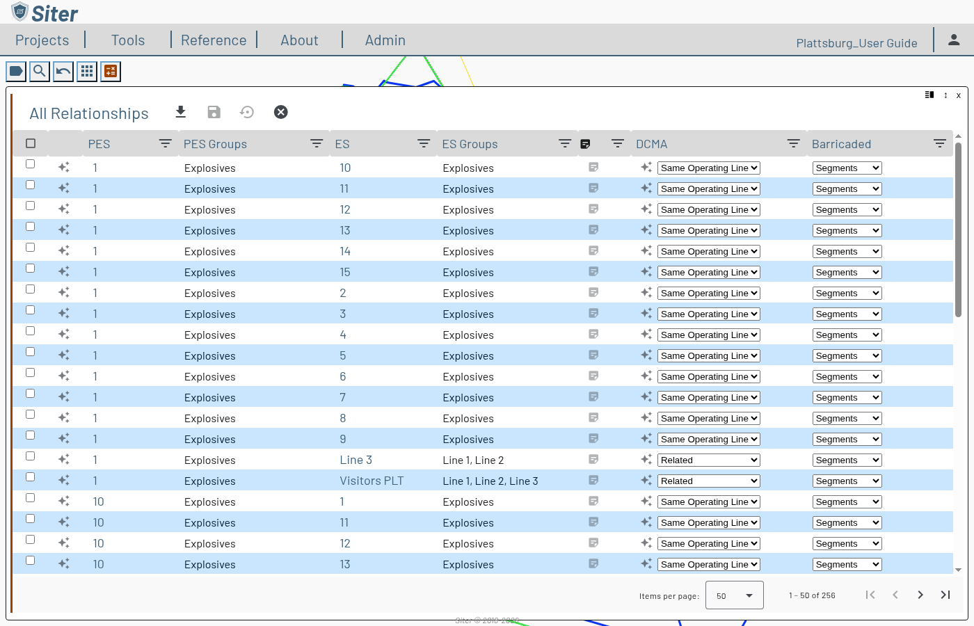The height and width of the screenshot is (626, 974).
Task: Filter the DCMA column
Action: (x=793, y=143)
